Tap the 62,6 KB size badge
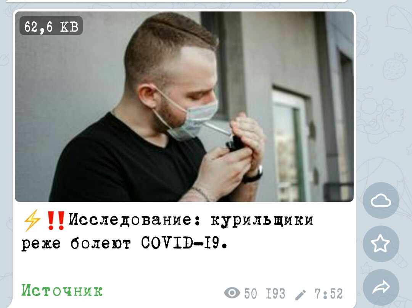Viewport: 412px width, 308px height. [51, 26]
